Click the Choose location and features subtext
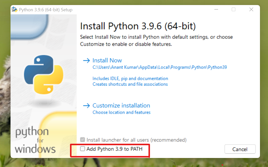268x167 pixels. tap(121, 112)
